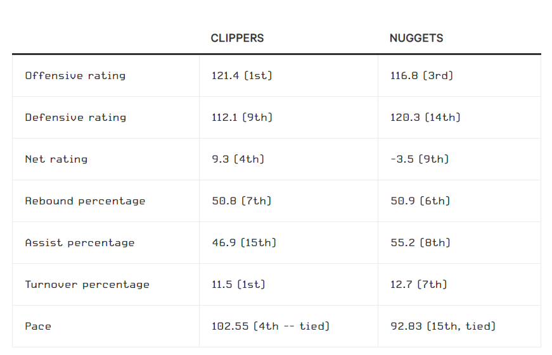Image resolution: width=552 pixels, height=355 pixels.
Task: Click the Clippers 121.4 (1st) offensive rating cell
Action: pyautogui.click(x=242, y=76)
